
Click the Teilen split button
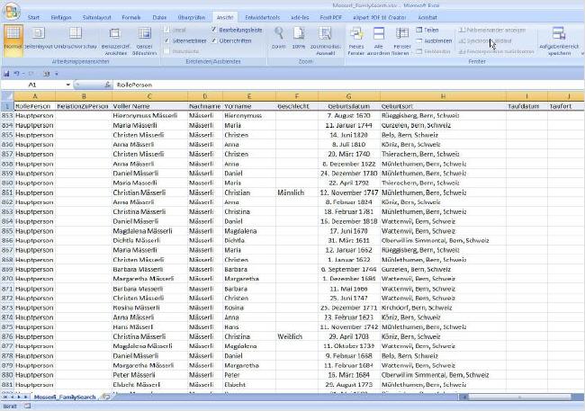(427, 30)
